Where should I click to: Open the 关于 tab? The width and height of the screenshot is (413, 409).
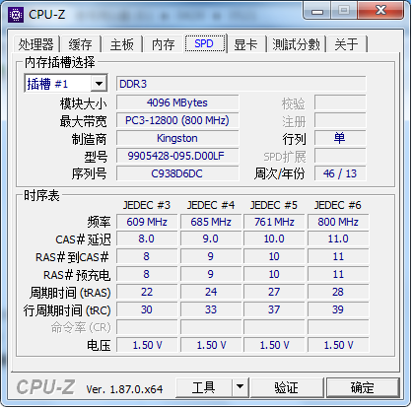pos(347,44)
